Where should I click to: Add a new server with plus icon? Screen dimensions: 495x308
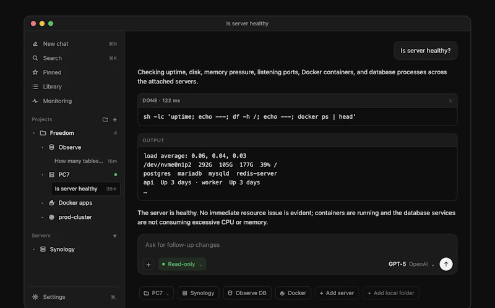point(115,236)
